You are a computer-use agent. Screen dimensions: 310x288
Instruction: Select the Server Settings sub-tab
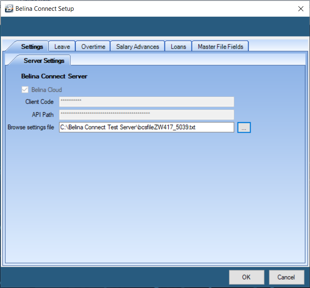click(44, 61)
